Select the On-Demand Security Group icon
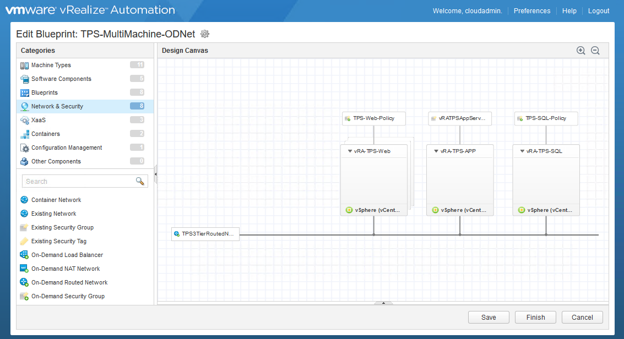Viewport: 624px width, 339px height. click(26, 296)
